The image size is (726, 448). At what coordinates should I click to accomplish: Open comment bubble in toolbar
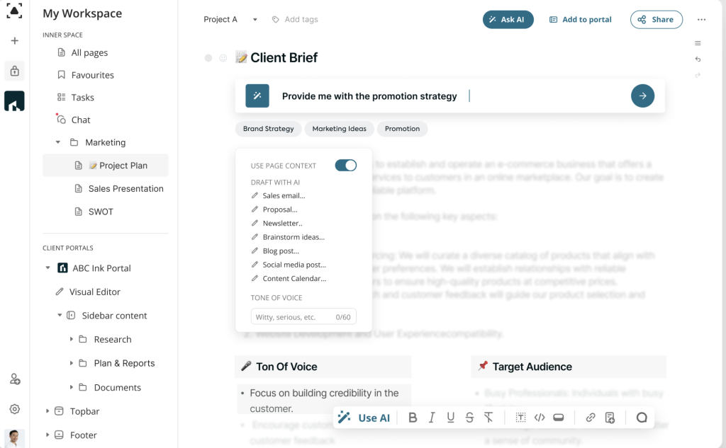642,418
